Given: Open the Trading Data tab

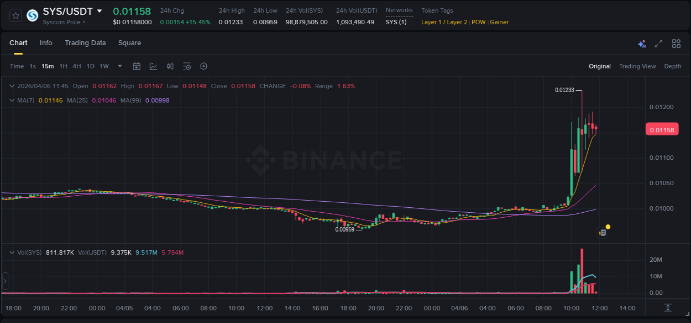Looking at the screenshot, I should [85, 43].
